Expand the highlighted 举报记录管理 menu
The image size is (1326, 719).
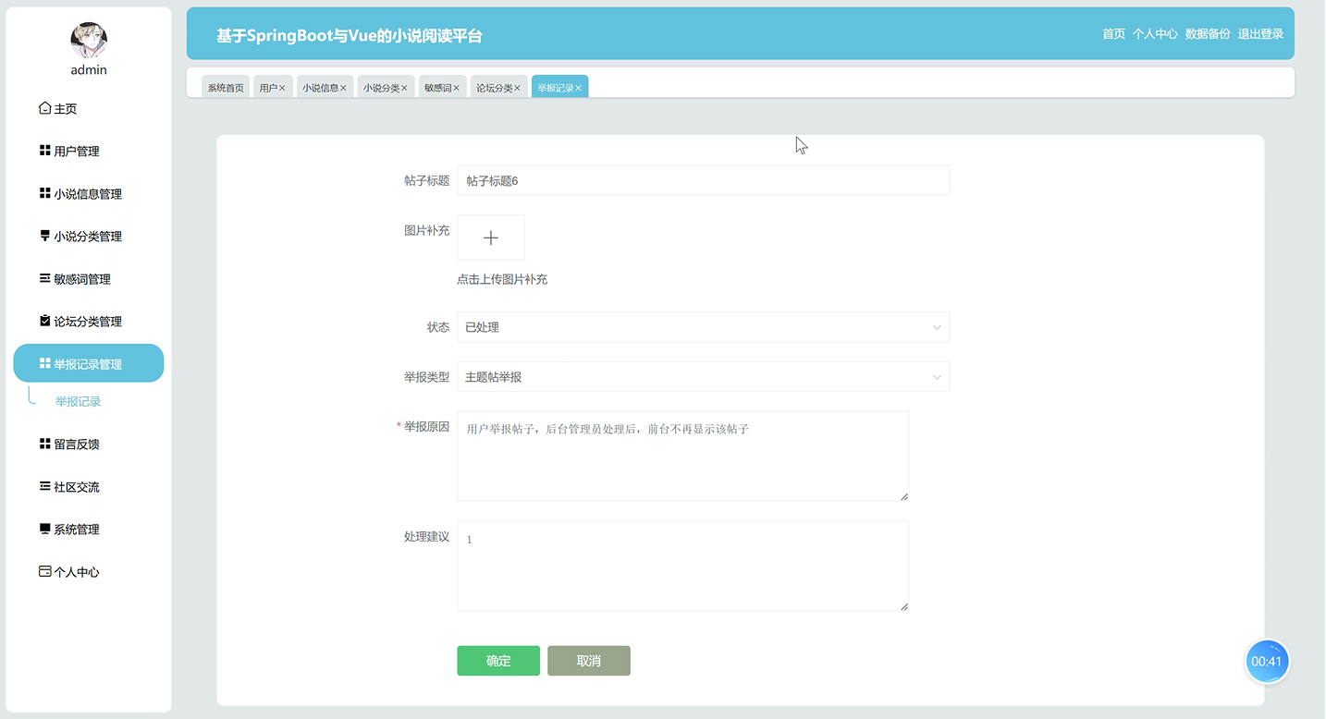coord(88,363)
